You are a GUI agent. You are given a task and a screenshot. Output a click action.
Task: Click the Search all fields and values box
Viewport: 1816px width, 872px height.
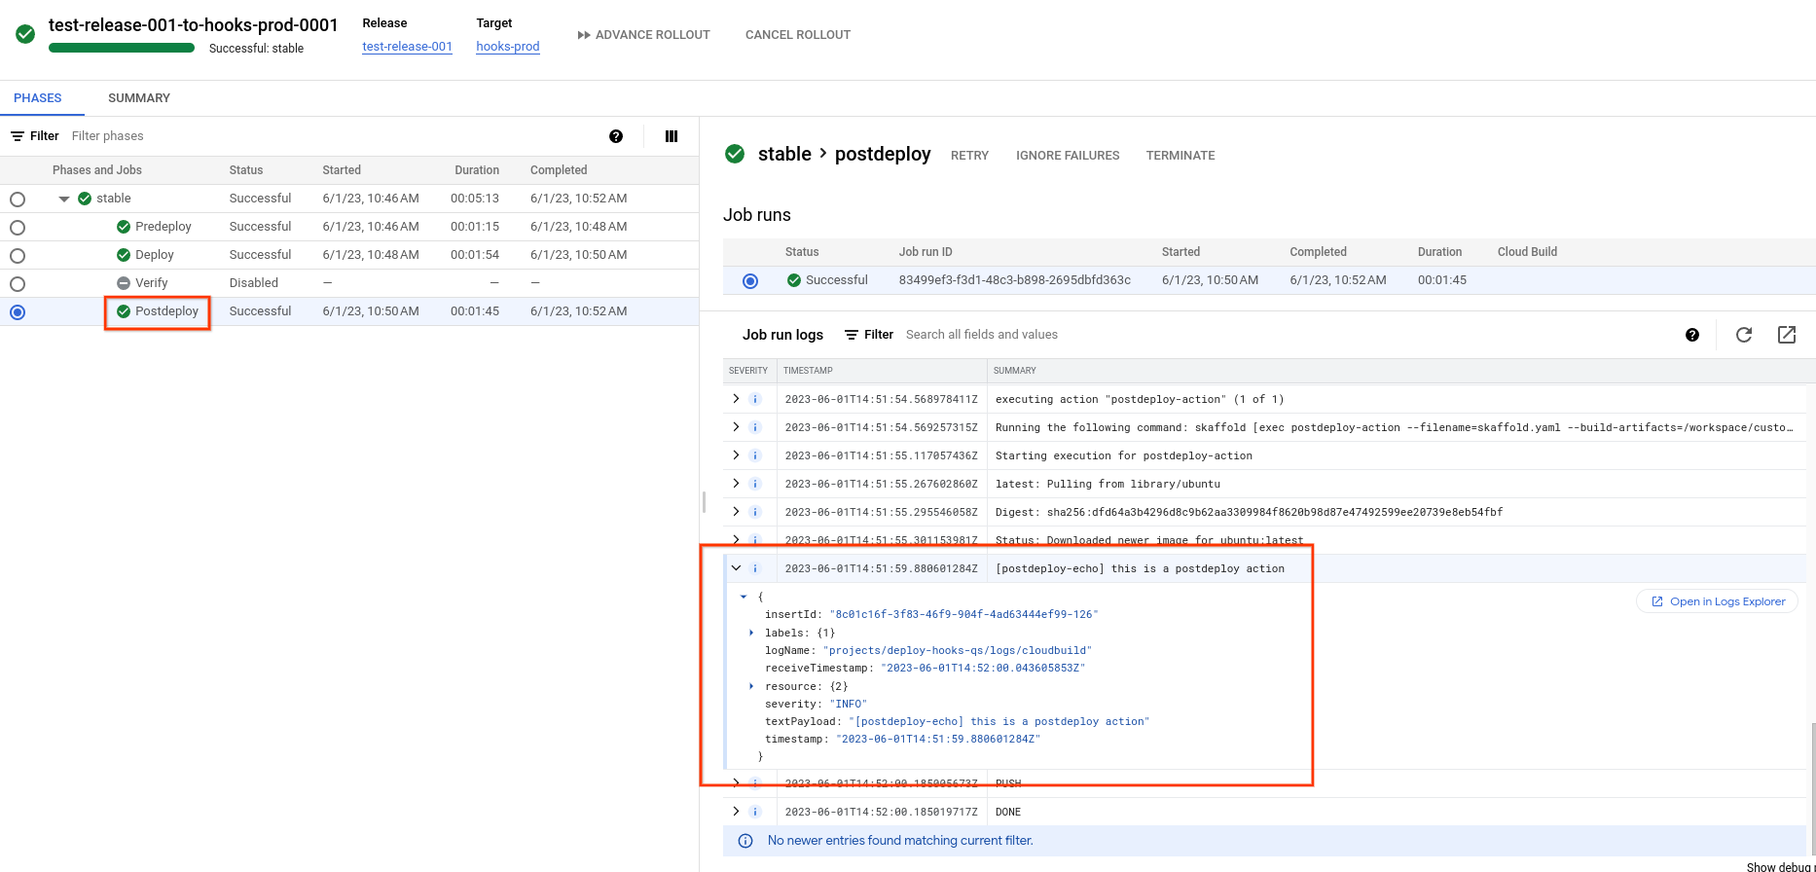(x=981, y=335)
